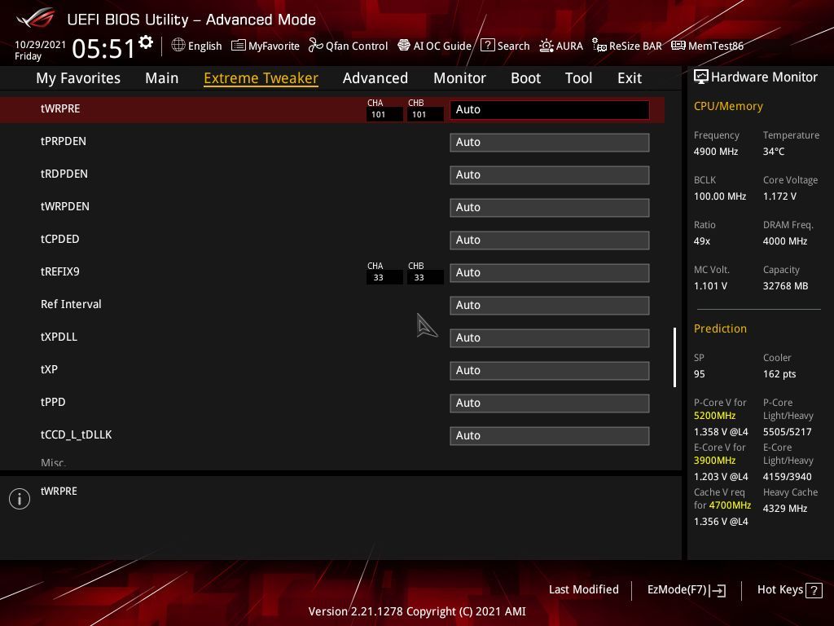Click the settings list scrollbar thumb
The width and height of the screenshot is (834, 626).
(x=674, y=357)
